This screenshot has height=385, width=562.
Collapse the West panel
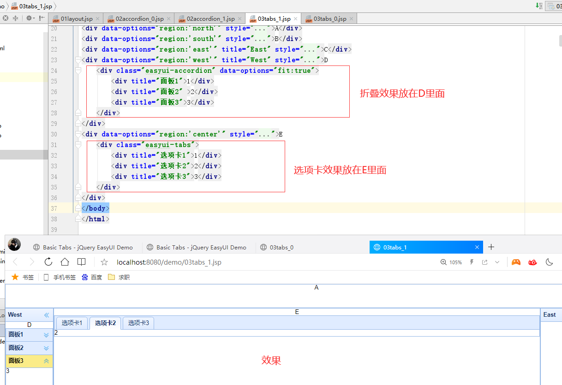pyautogui.click(x=47, y=315)
